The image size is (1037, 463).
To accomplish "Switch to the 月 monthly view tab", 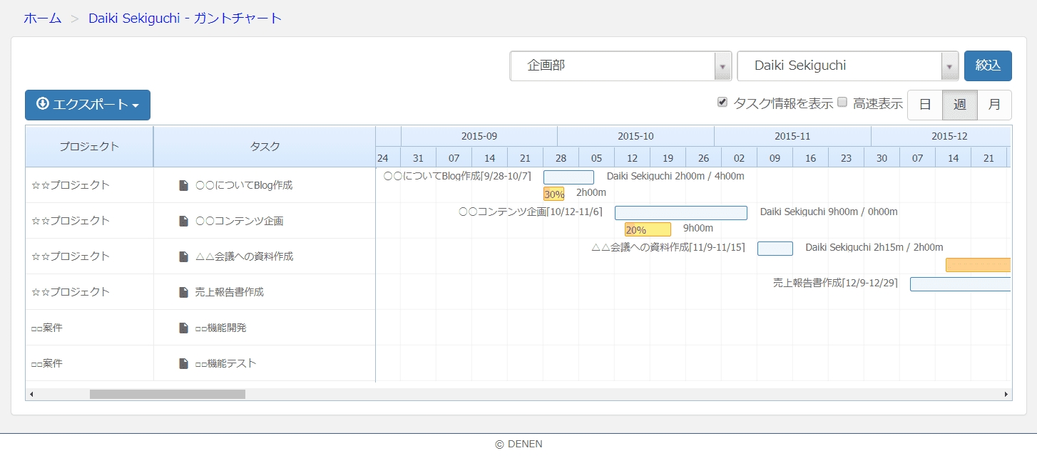I will tap(995, 104).
